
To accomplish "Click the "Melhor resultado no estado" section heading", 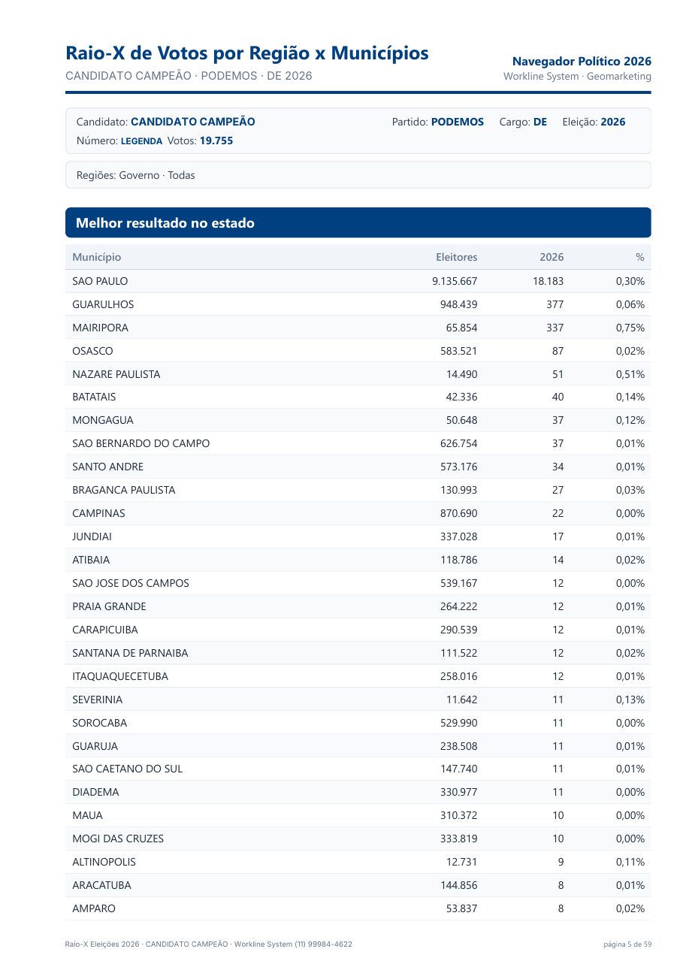I will pos(165,223).
